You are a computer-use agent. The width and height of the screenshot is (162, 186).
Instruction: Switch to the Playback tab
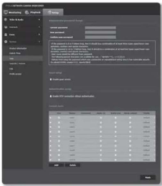pyautogui.click(x=33, y=13)
